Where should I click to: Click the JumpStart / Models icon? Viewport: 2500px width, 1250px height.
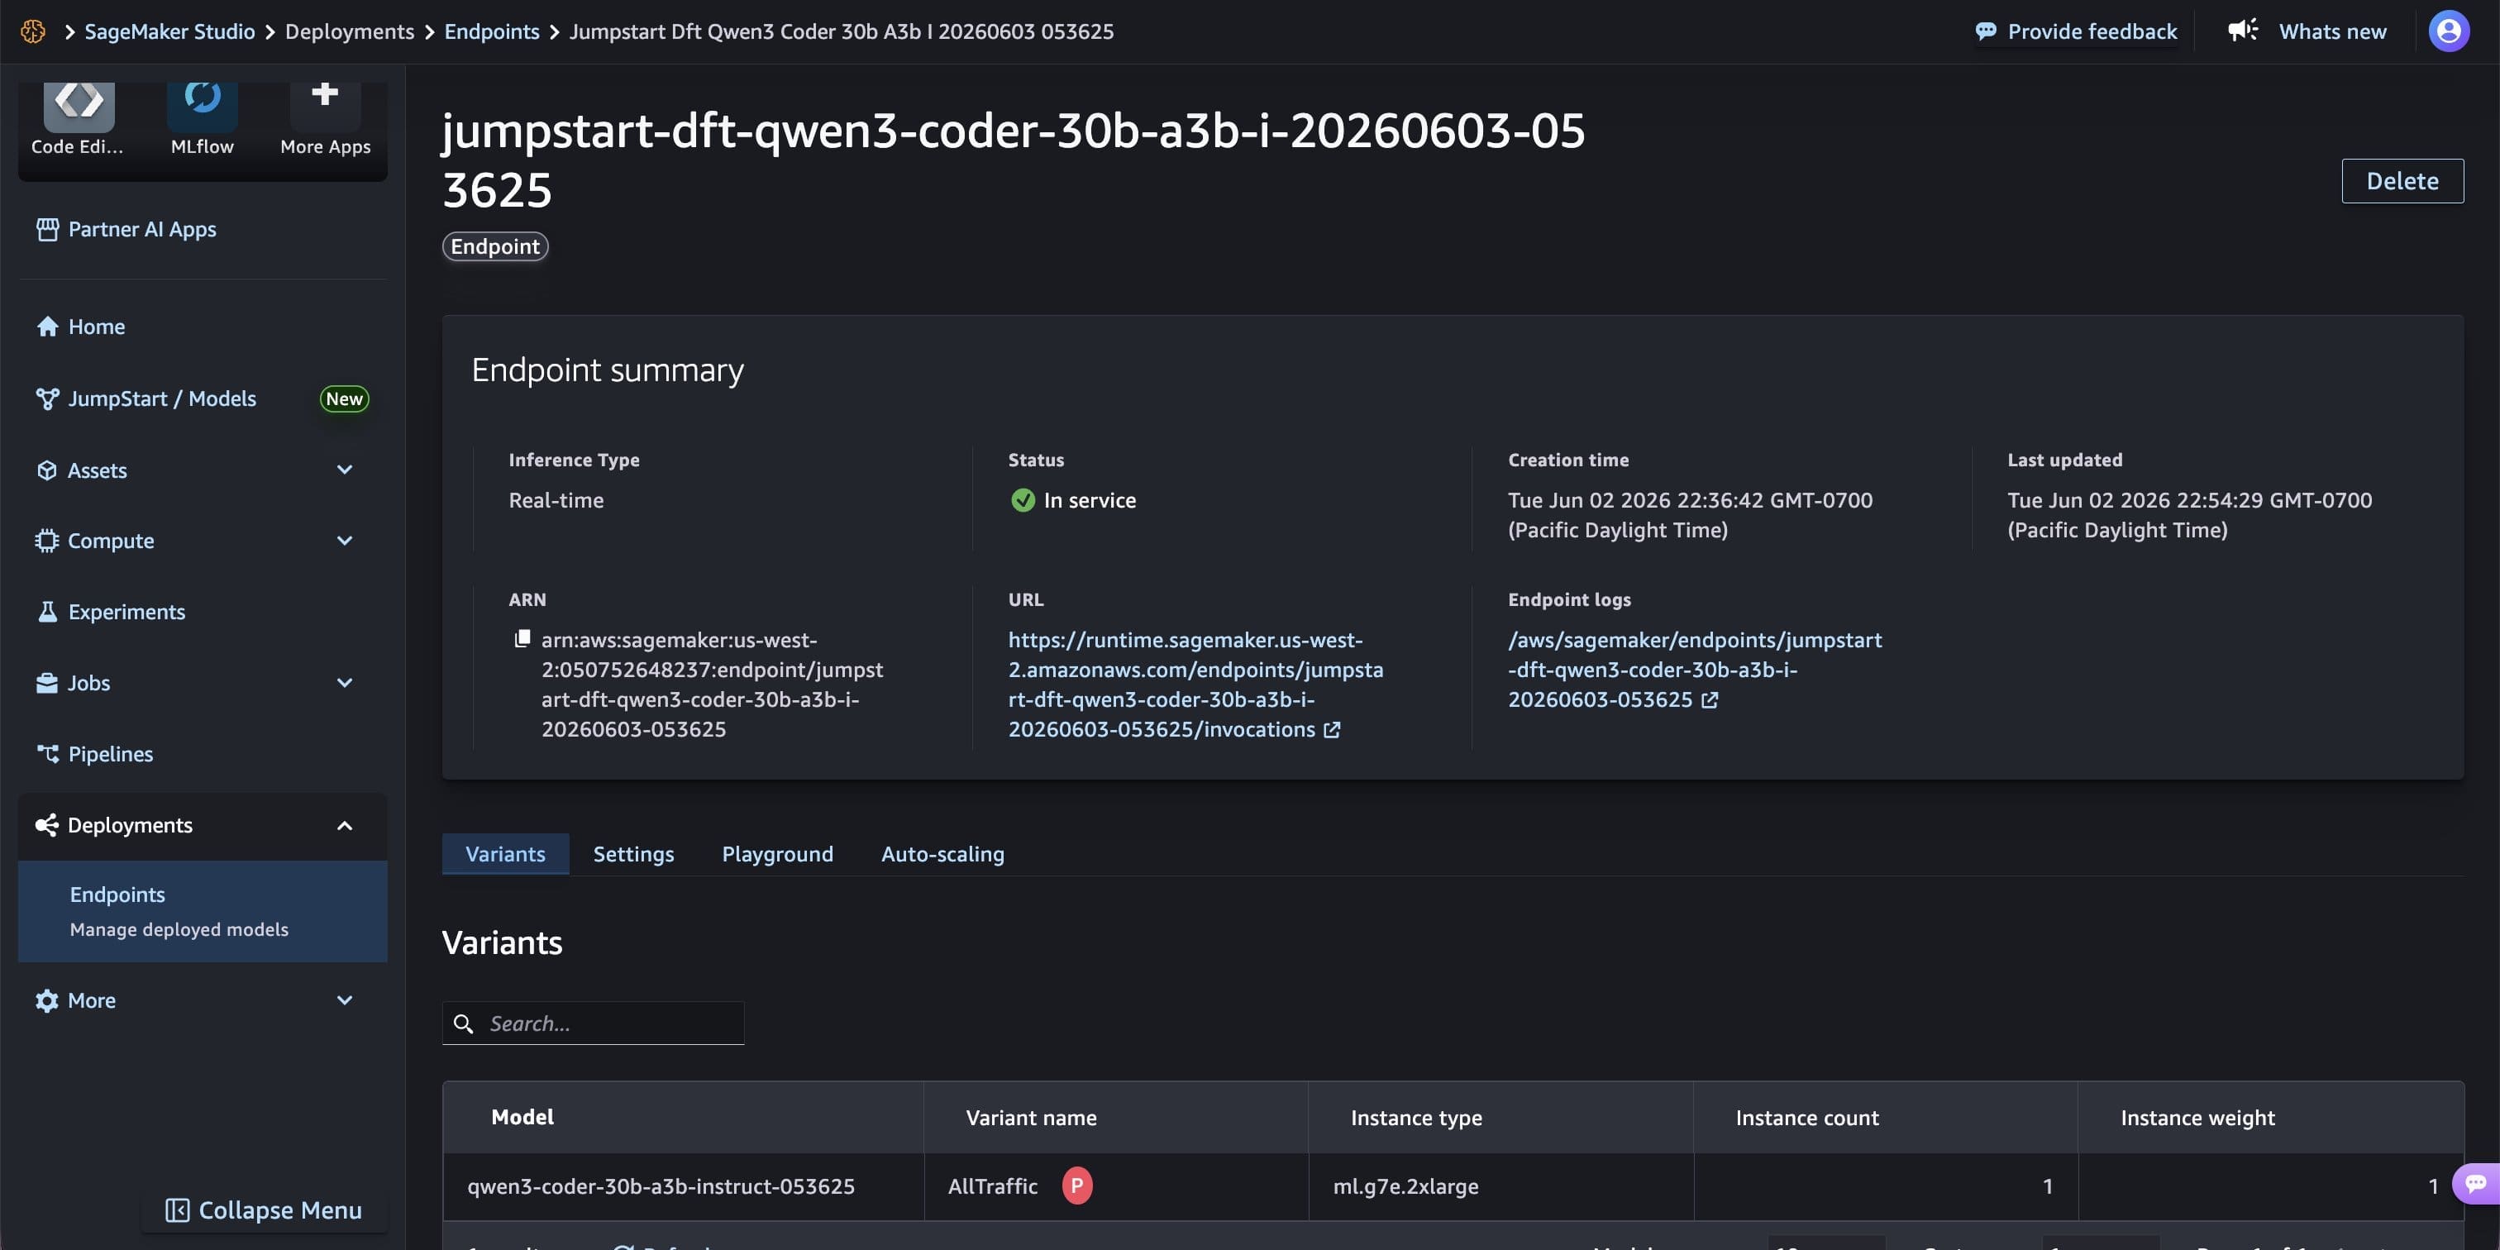coord(48,398)
